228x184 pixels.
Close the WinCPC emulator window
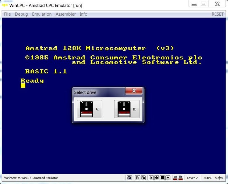tap(217, 4)
